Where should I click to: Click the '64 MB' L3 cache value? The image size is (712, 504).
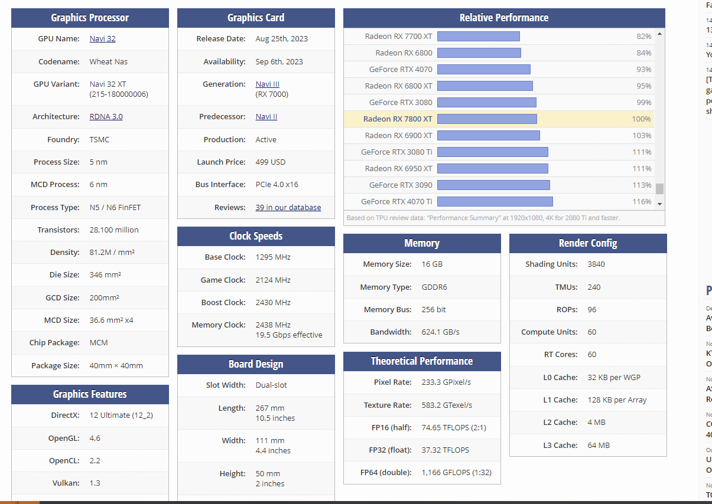pyautogui.click(x=599, y=446)
